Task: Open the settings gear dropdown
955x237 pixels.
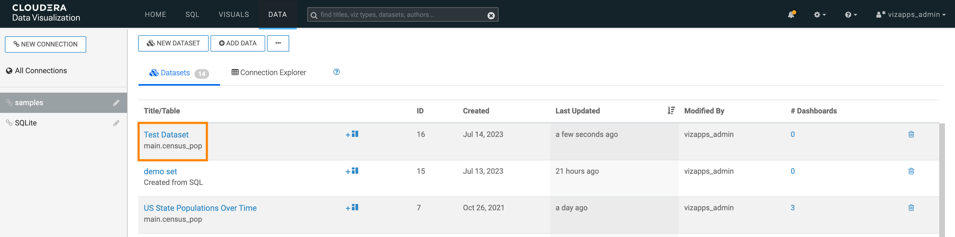Action: coord(819,15)
